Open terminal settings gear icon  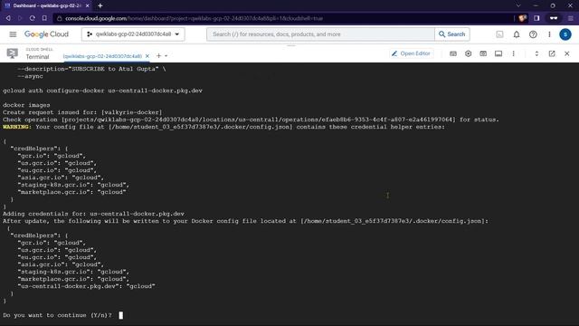(x=469, y=53)
